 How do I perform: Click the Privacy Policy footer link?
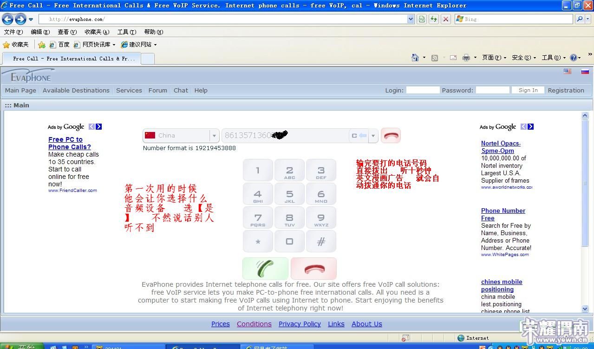point(300,324)
